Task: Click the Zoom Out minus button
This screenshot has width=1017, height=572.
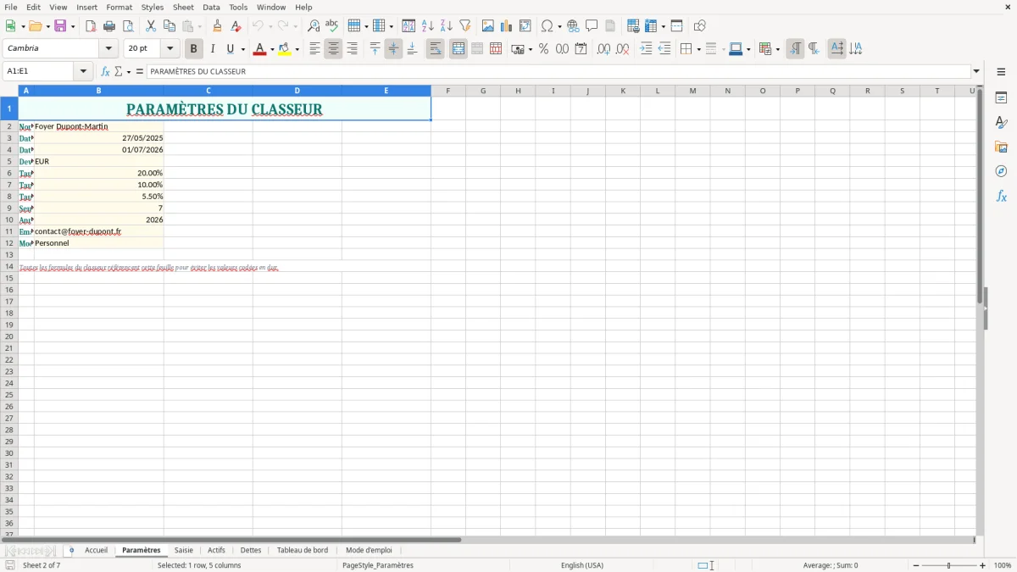Action: [x=916, y=565]
